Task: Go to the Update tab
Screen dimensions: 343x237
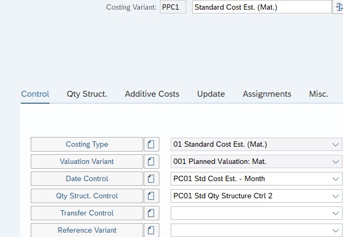Action: pos(211,94)
